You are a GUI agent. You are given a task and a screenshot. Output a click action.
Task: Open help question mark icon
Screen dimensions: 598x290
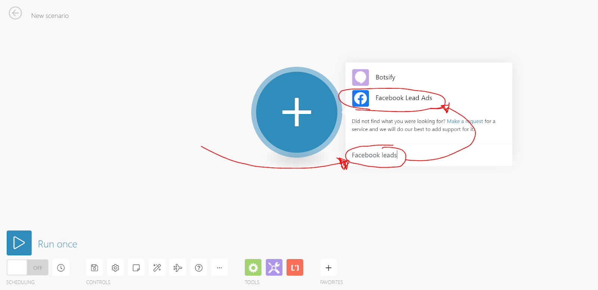click(x=199, y=268)
